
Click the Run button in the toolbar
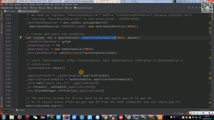click(x=197, y=8)
